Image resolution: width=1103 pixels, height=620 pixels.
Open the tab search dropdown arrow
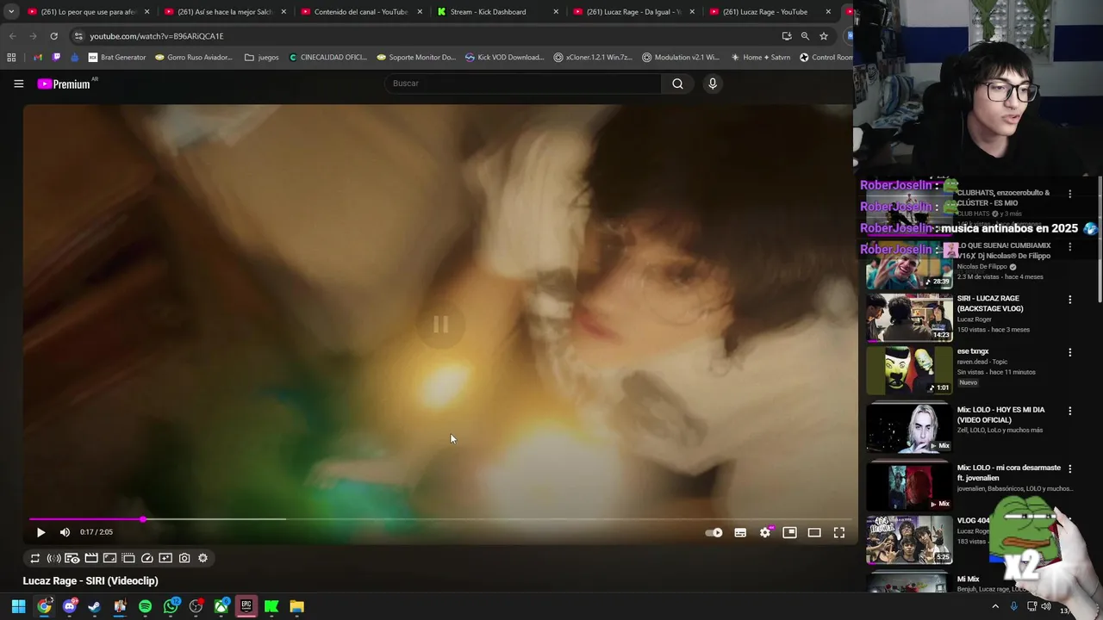(x=10, y=12)
